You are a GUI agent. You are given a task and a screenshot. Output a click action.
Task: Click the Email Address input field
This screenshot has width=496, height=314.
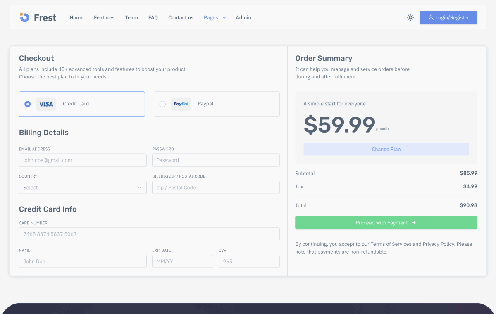[83, 160]
